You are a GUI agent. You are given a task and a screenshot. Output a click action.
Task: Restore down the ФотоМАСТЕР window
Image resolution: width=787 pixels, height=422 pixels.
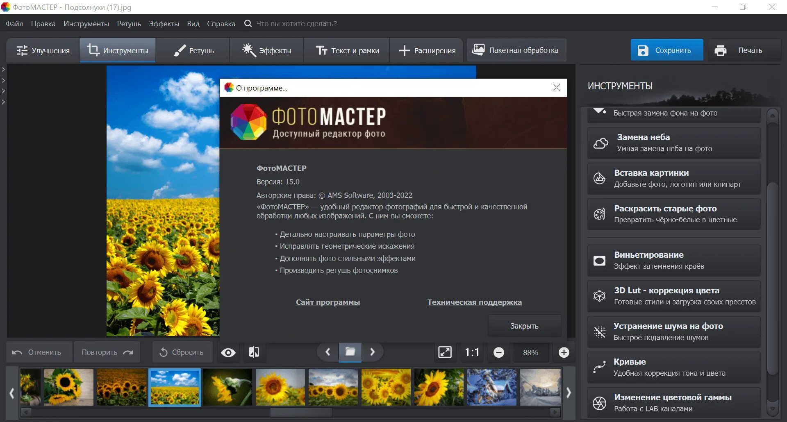click(743, 7)
